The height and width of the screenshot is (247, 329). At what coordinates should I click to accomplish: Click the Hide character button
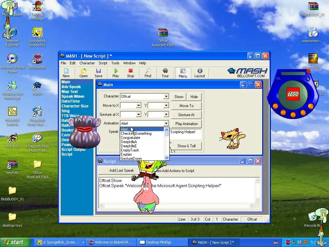tap(194, 96)
